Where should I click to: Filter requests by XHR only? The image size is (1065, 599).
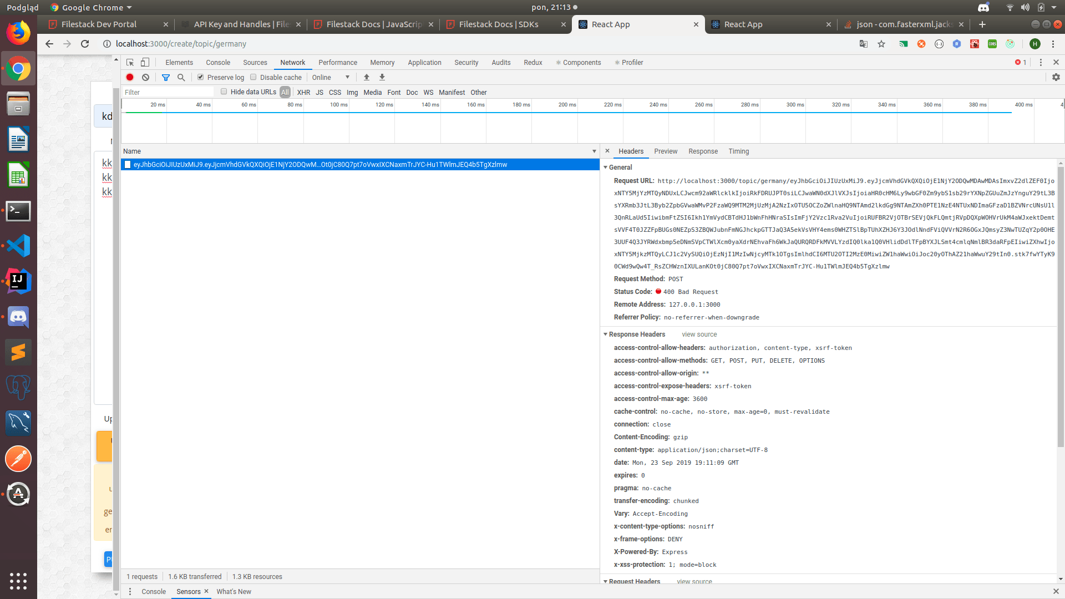pyautogui.click(x=303, y=92)
